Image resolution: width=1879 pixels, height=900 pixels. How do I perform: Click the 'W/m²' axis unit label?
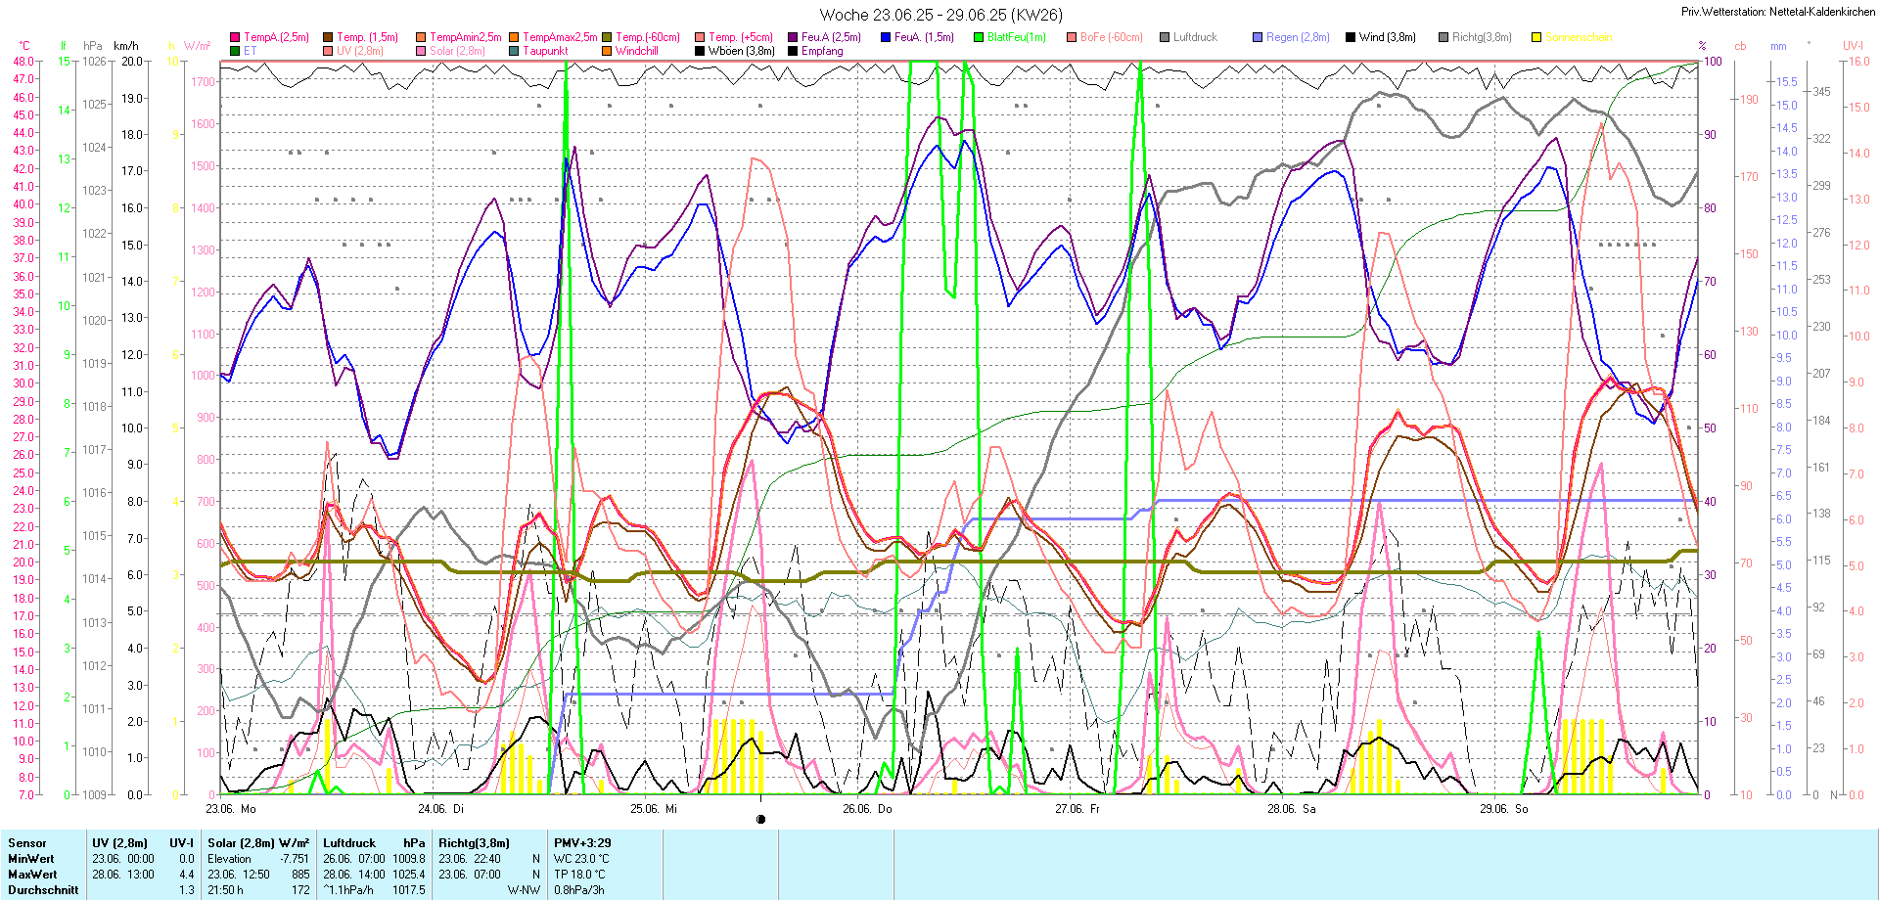(x=197, y=46)
